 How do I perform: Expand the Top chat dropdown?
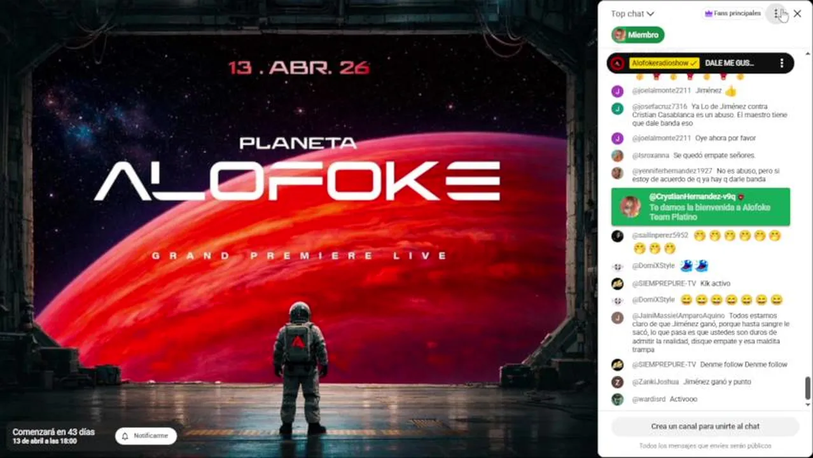tap(632, 13)
